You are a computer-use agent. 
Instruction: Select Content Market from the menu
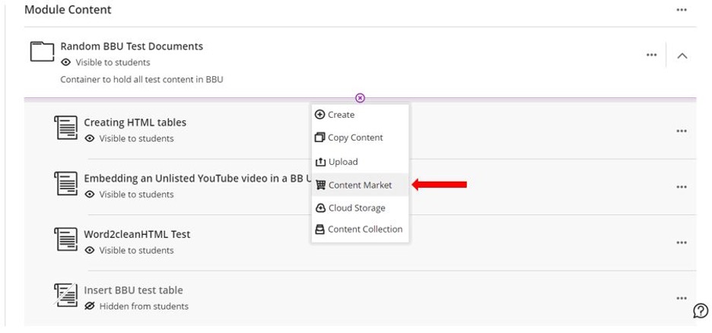(x=360, y=185)
